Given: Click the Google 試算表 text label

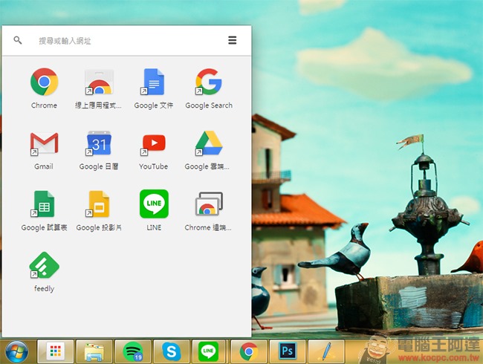Looking at the screenshot, I should (44, 227).
